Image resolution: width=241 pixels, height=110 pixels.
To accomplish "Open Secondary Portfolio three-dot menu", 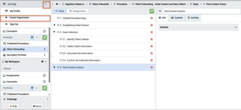I will (x=45, y=55).
